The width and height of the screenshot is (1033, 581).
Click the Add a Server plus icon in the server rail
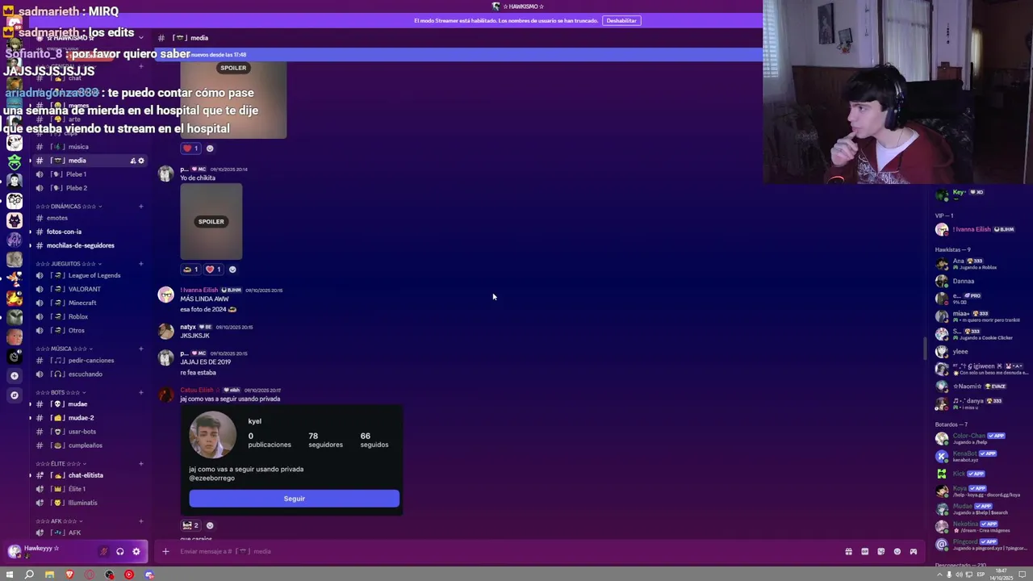(14, 376)
